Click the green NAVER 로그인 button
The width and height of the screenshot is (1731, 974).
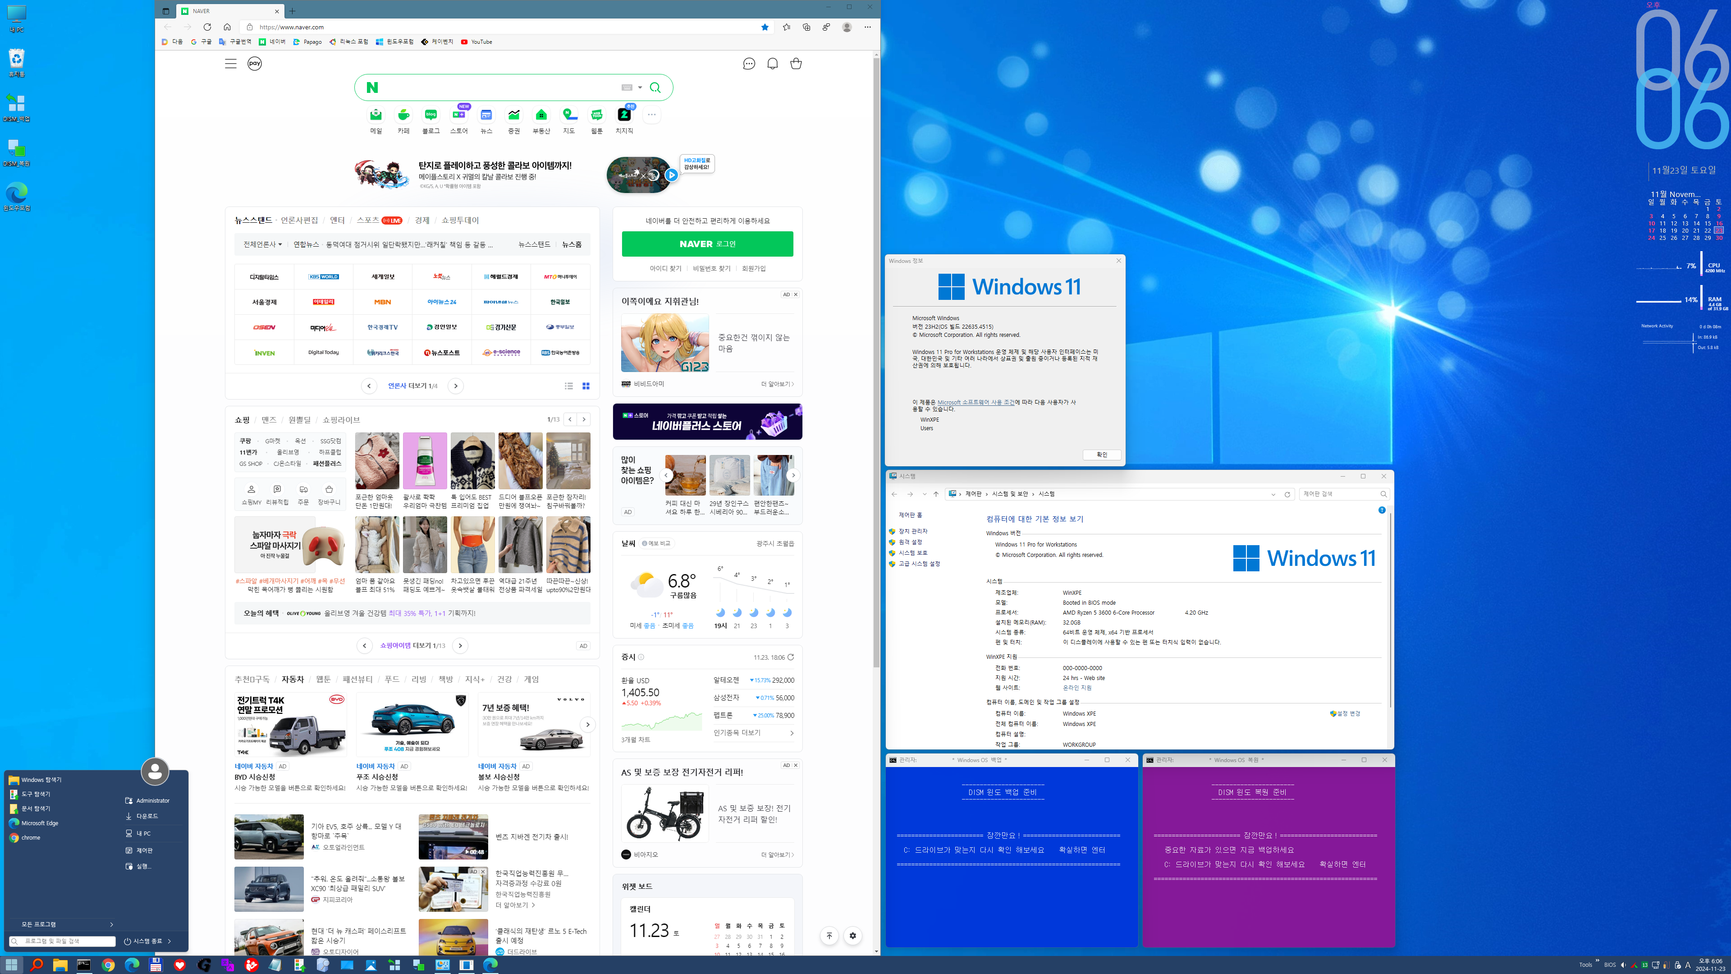click(x=708, y=244)
